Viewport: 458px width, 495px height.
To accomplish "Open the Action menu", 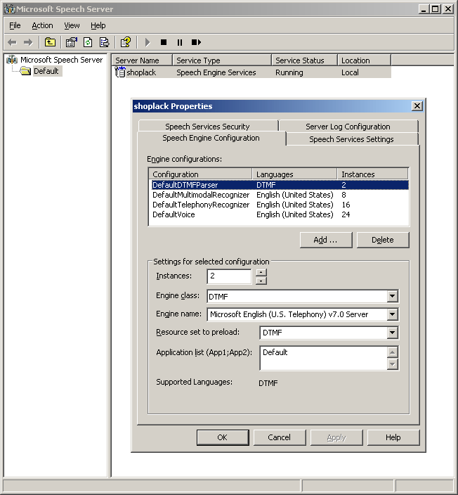I will click(42, 25).
